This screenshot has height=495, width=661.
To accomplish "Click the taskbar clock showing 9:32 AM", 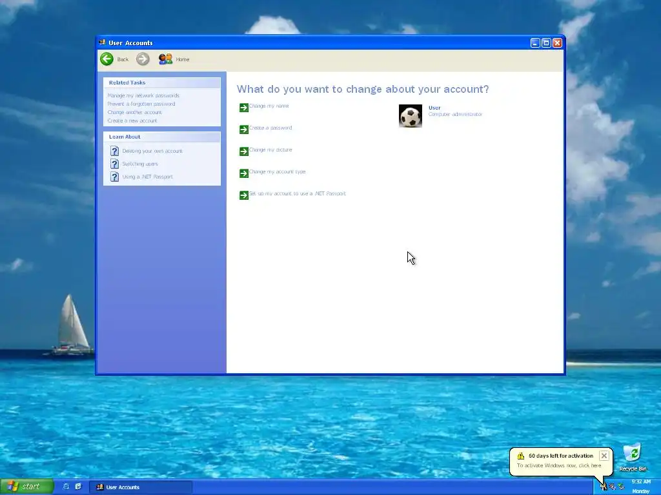I will (x=641, y=482).
